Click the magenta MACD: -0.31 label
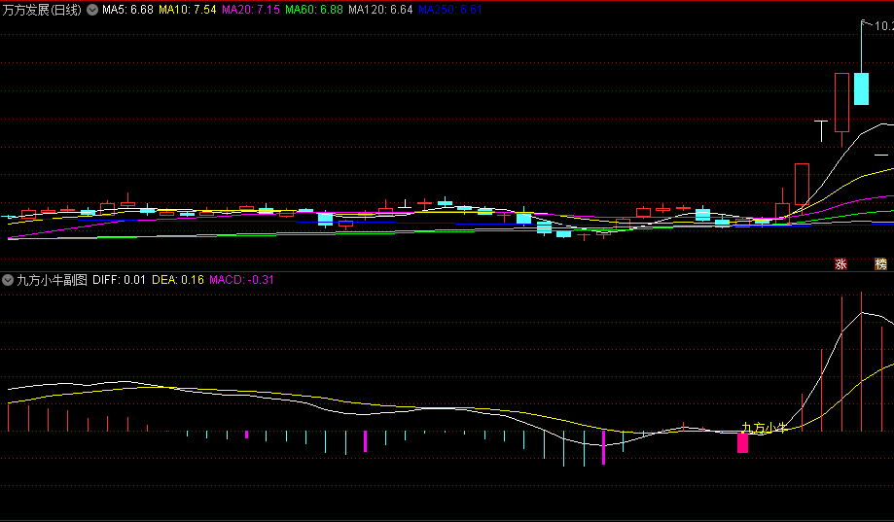Image resolution: width=894 pixels, height=522 pixels. [242, 280]
